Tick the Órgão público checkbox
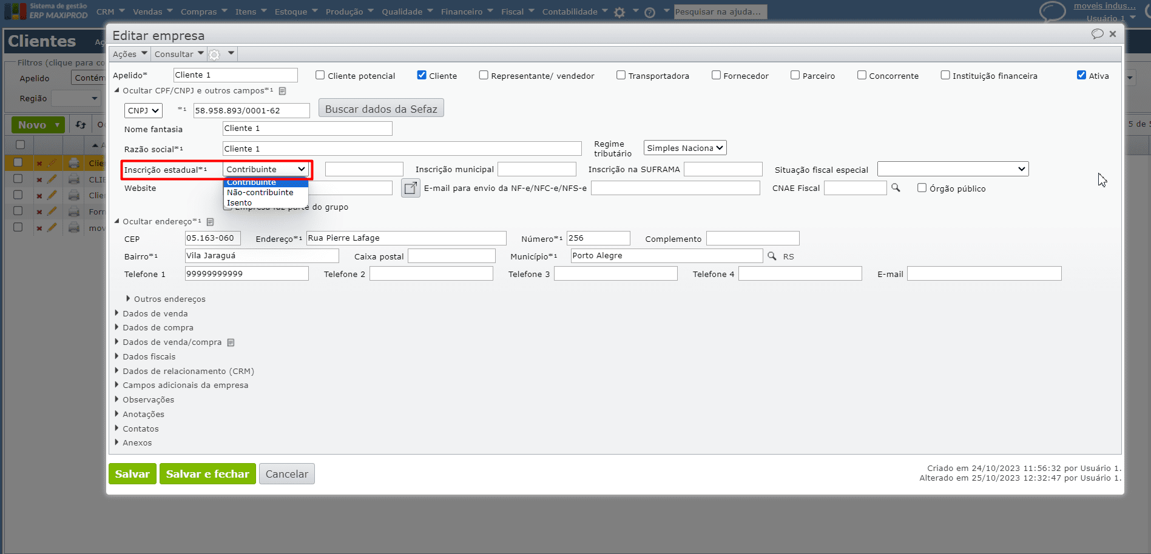 pos(922,188)
